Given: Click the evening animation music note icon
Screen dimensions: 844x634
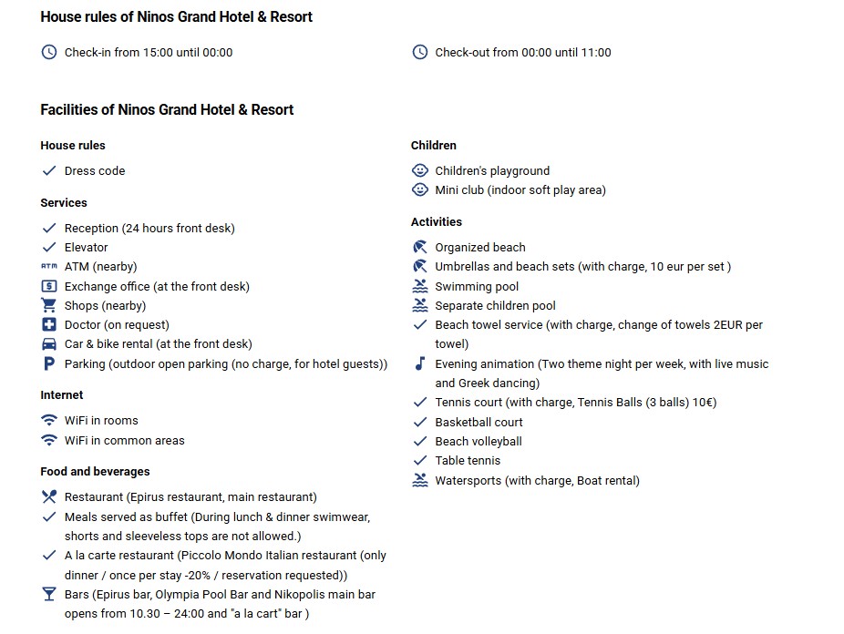Looking at the screenshot, I should (x=420, y=363).
